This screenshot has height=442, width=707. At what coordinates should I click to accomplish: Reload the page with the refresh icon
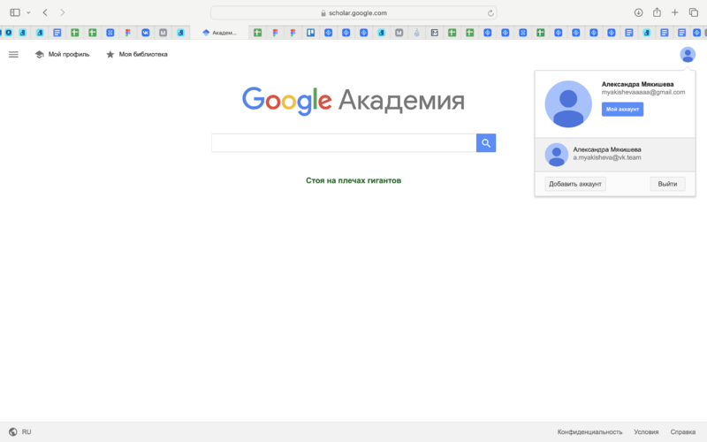(x=490, y=13)
